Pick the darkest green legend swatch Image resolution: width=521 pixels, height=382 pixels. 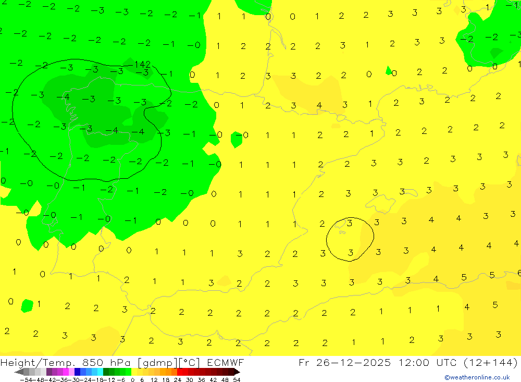(x=106, y=372)
